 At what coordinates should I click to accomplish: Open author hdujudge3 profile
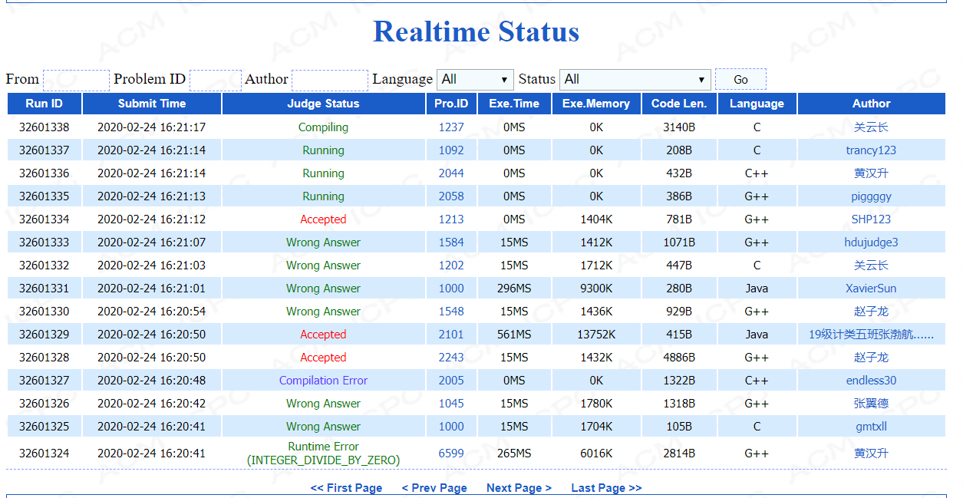coord(871,242)
